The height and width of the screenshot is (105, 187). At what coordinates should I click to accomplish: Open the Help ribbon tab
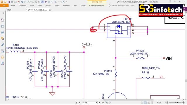point(75,6)
